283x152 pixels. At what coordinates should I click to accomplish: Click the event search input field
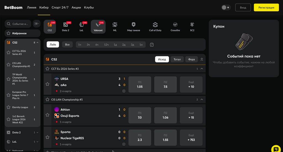coord(18,24)
